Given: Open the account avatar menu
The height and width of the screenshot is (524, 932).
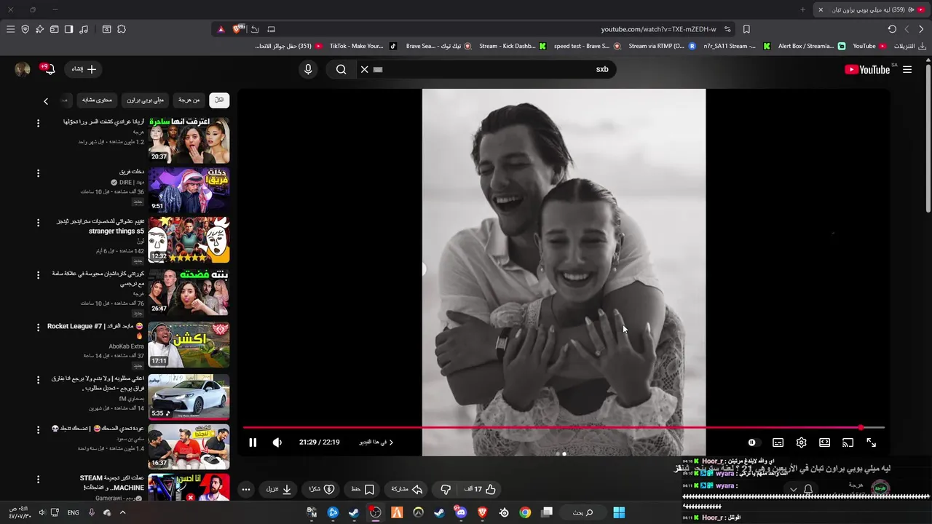Looking at the screenshot, I should [x=23, y=69].
